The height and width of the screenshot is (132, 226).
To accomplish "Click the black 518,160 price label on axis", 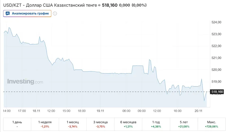I will [217, 92].
